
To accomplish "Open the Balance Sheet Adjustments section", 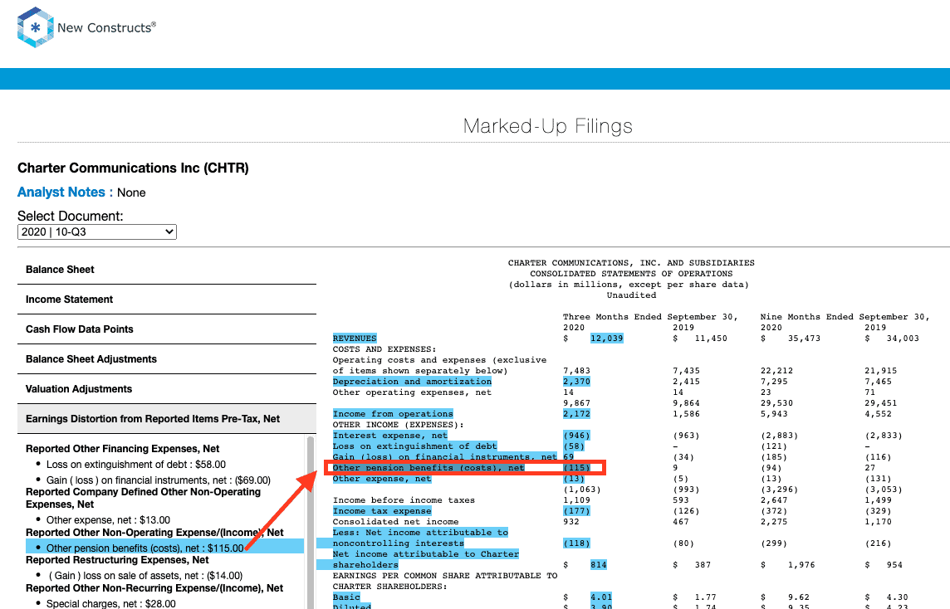I will [167, 359].
